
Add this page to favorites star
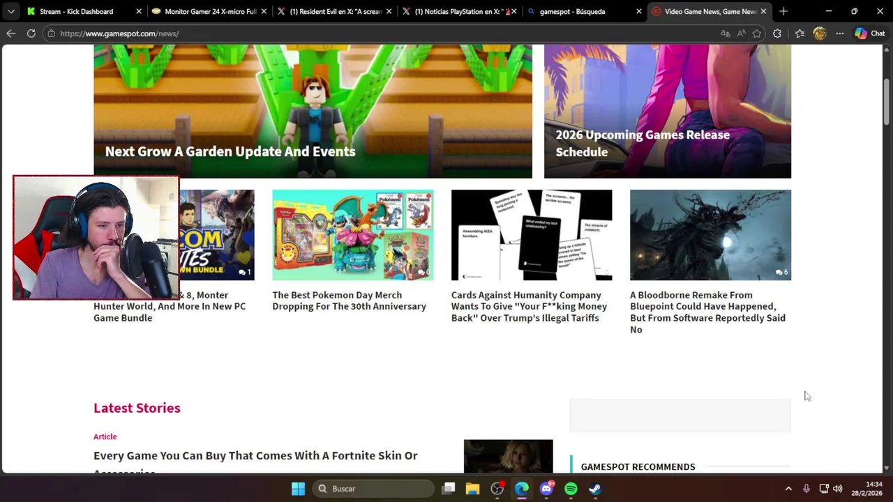coord(756,33)
